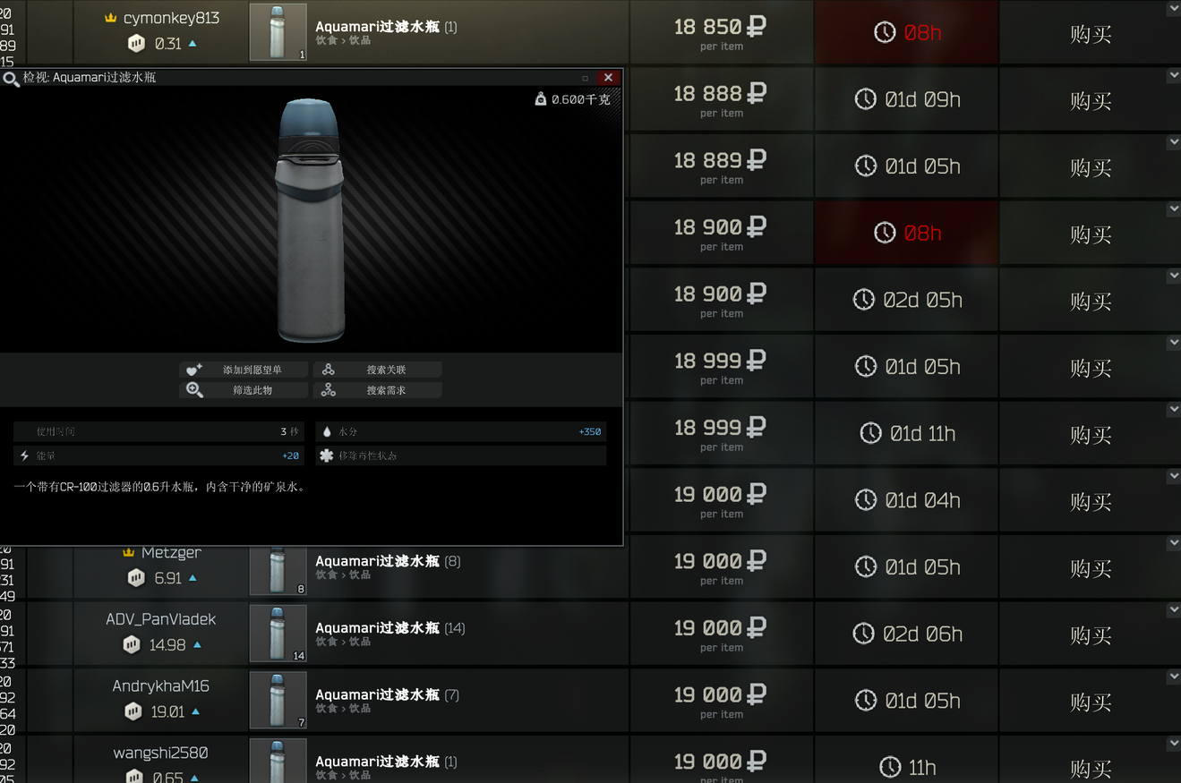
Task: Click the clock icon beside 01d 11h
Action: [x=870, y=433]
